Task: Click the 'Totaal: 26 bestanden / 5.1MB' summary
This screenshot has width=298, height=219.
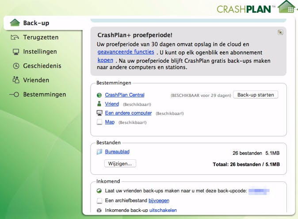Action: 246,164
